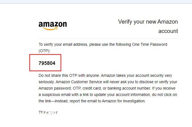Click the word "account" in the heading
The image size is (192, 127).
coord(168,31)
